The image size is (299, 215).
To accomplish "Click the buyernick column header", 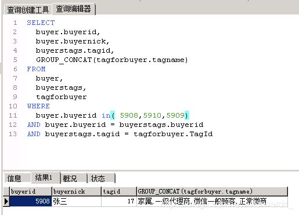I will coord(77,191).
